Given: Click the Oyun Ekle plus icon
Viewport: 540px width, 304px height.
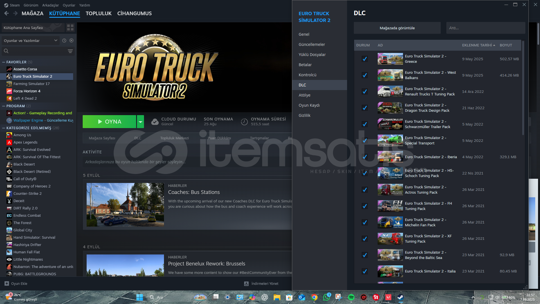Looking at the screenshot, I should pyautogui.click(x=7, y=283).
